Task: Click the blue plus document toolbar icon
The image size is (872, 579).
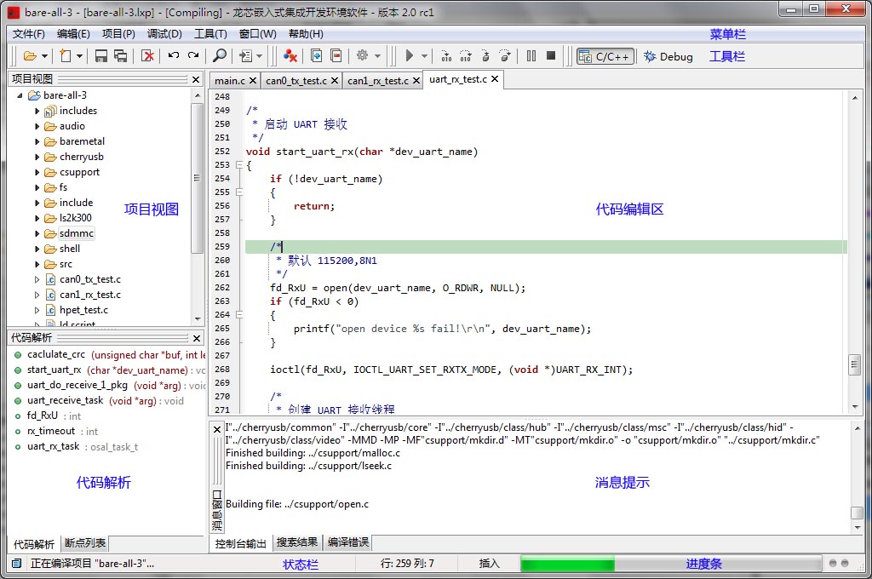Action: point(317,55)
